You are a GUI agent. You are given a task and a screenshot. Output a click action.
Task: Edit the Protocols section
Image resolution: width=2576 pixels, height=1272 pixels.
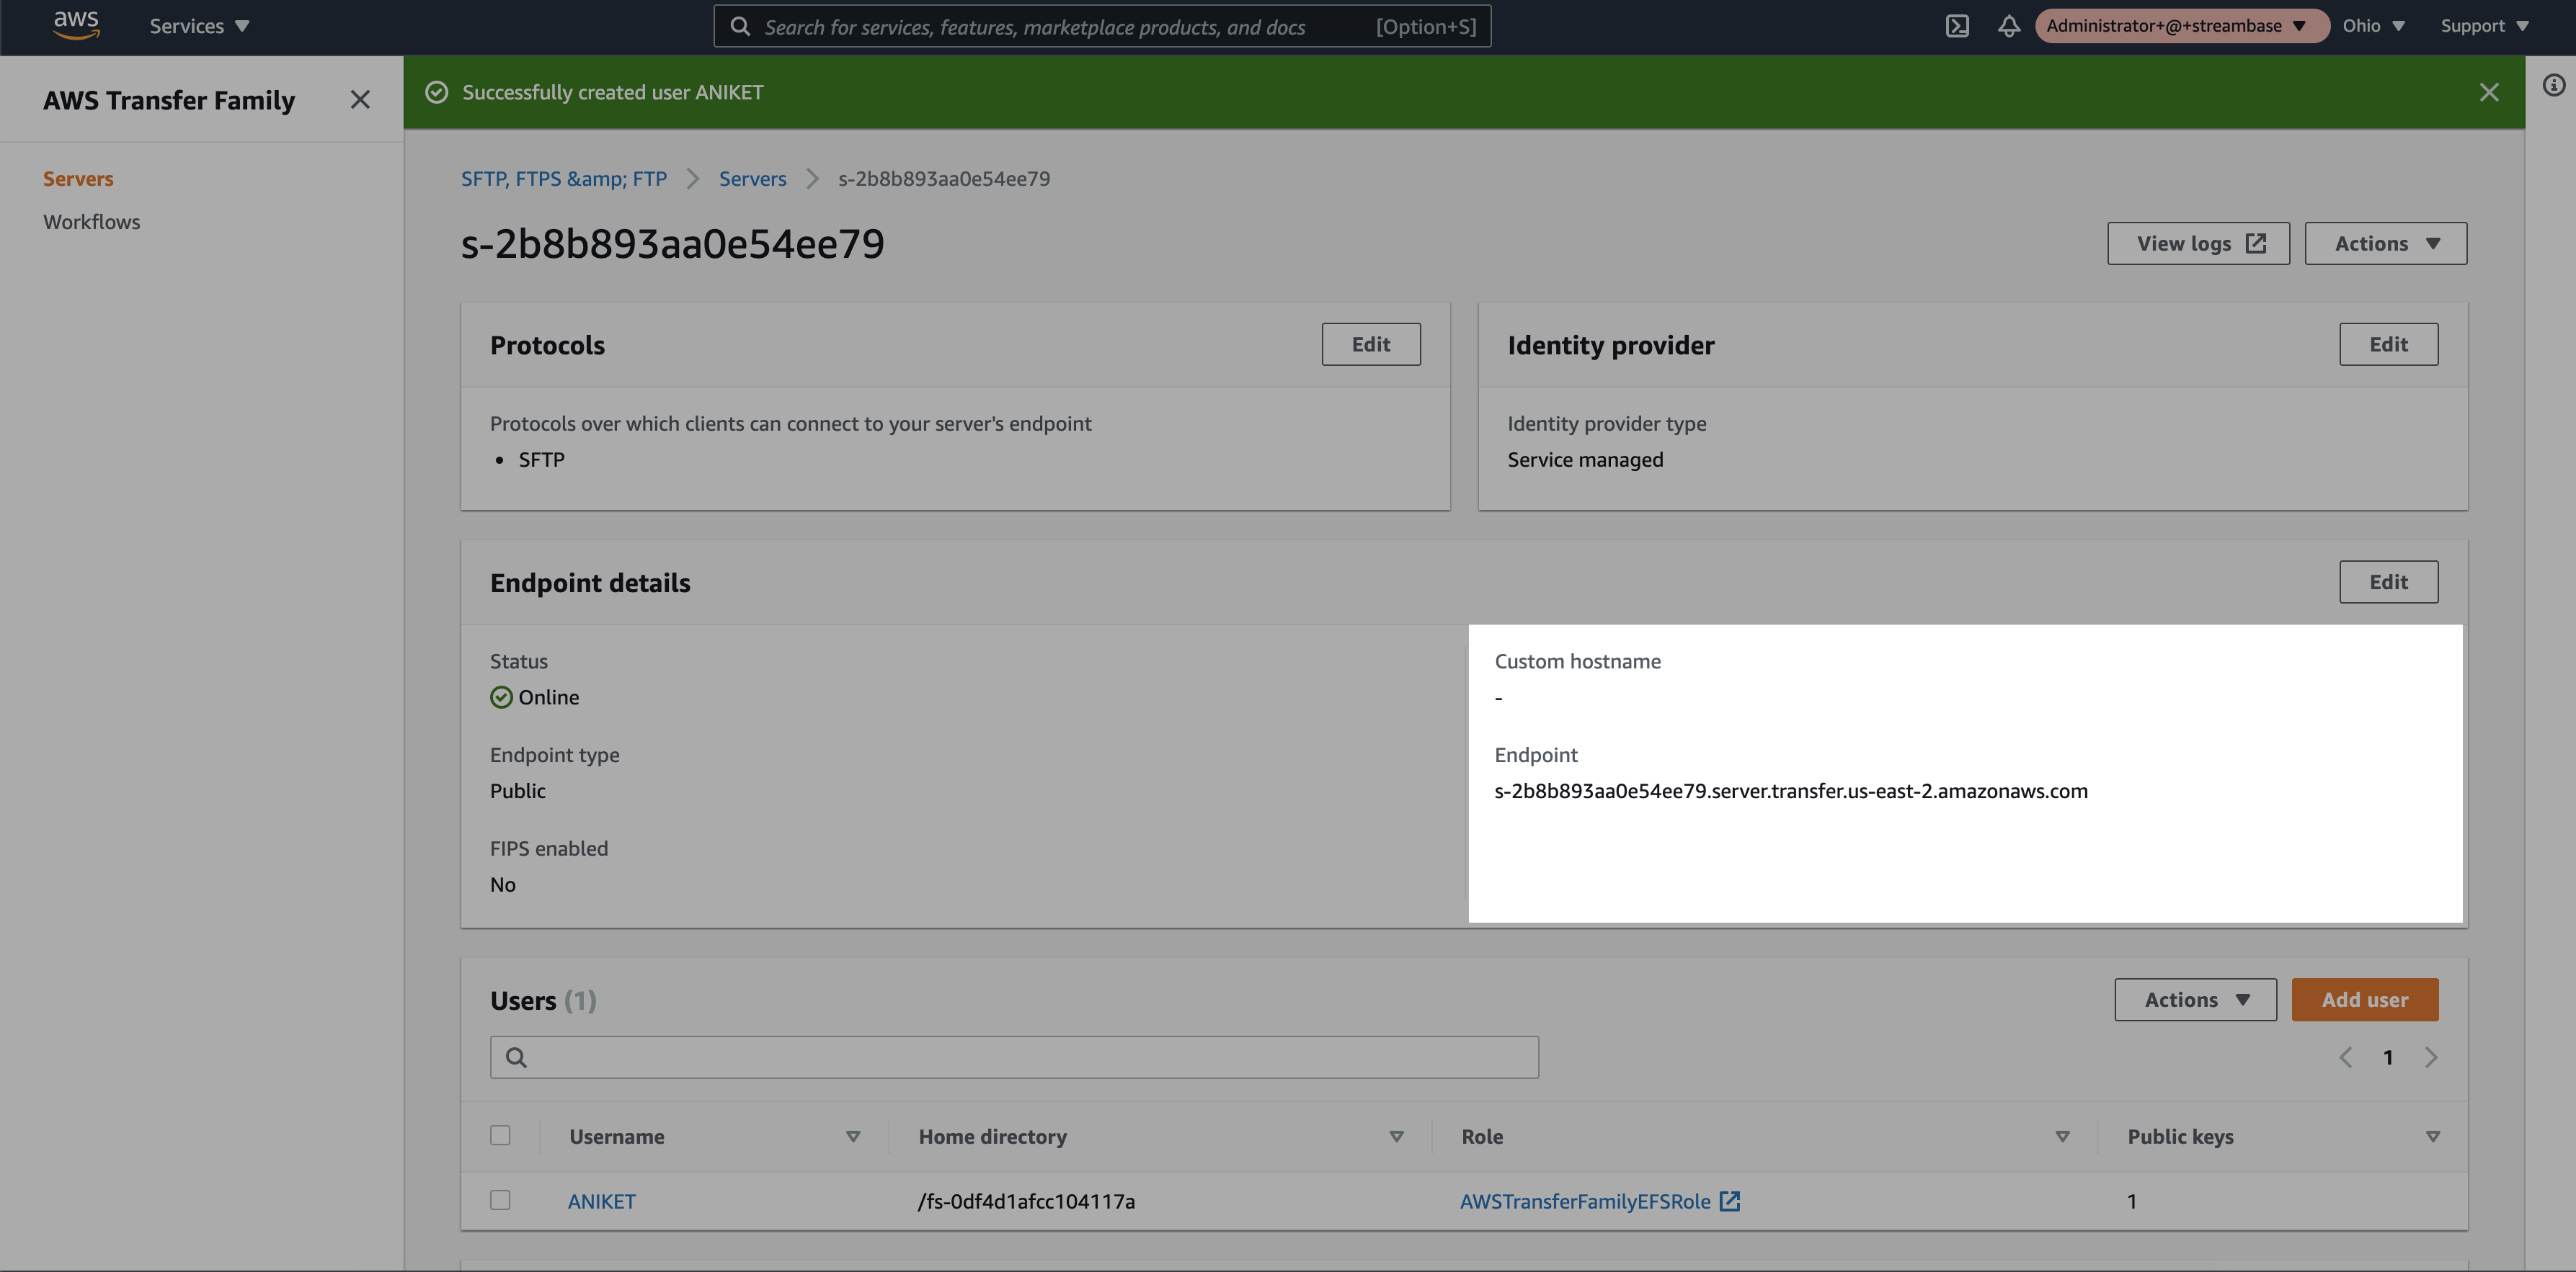pyautogui.click(x=1371, y=345)
